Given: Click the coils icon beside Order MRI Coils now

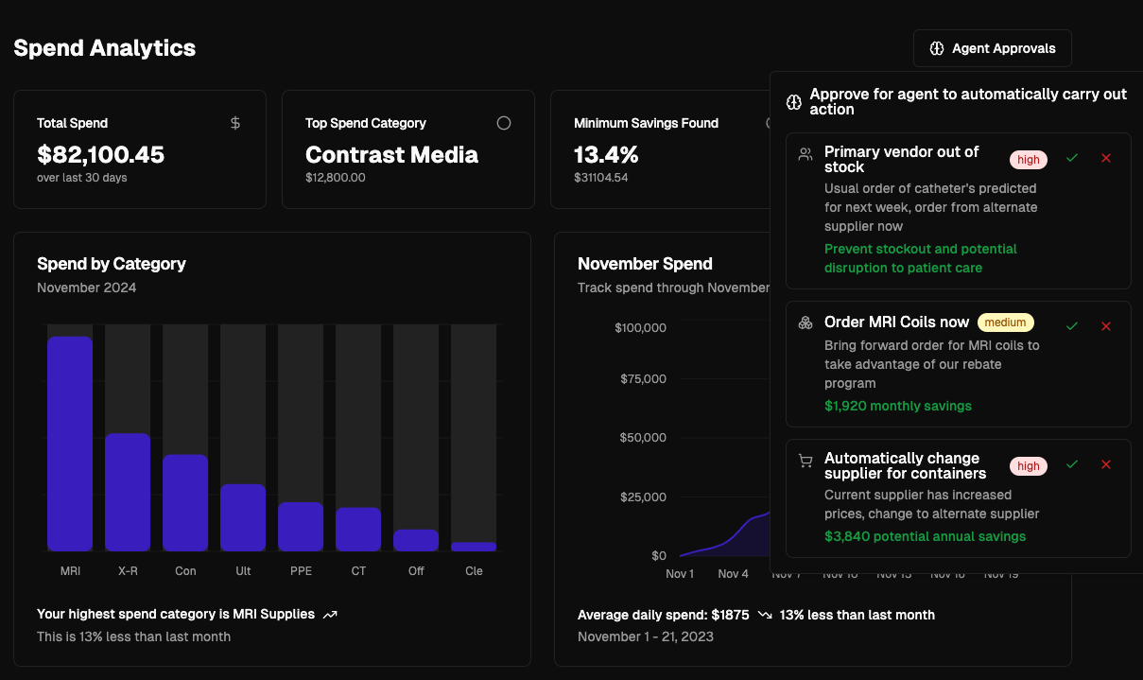Looking at the screenshot, I should pyautogui.click(x=805, y=323).
